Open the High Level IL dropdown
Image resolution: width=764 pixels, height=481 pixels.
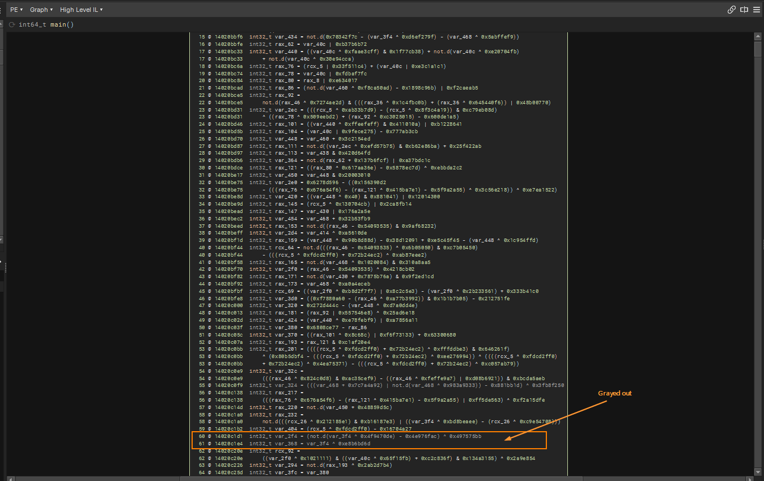tap(81, 10)
